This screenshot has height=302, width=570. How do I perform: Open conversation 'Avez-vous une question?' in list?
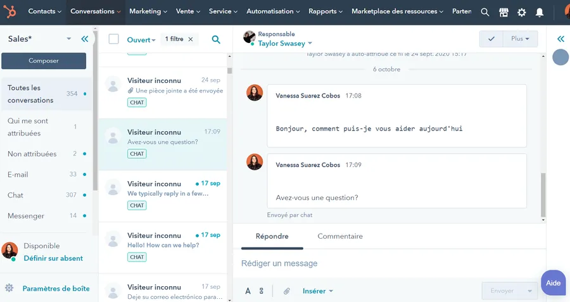click(163, 144)
